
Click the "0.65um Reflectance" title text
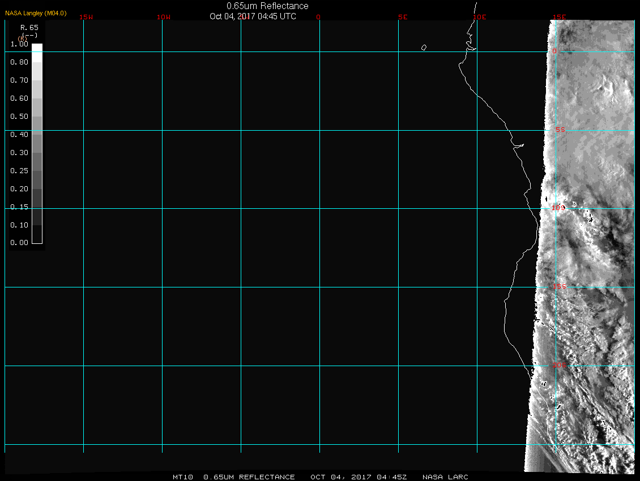[x=267, y=6]
